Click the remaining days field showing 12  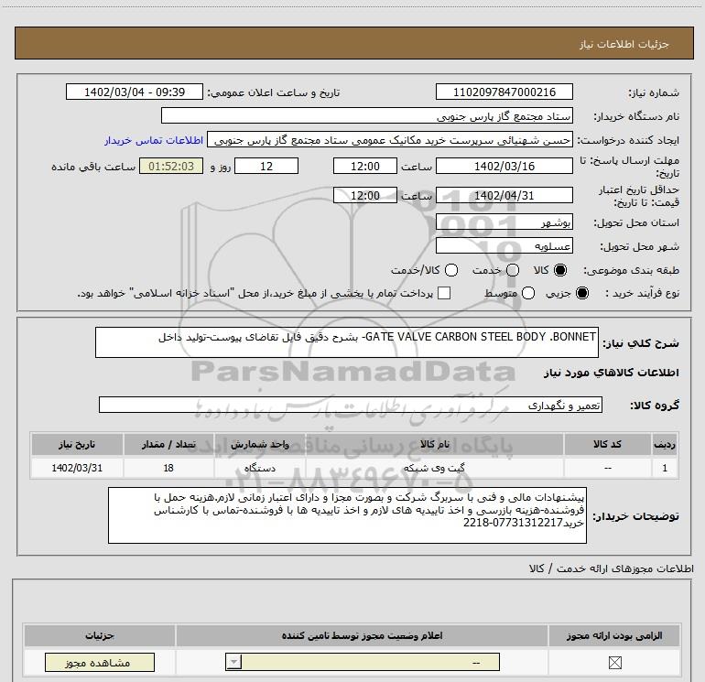point(266,166)
